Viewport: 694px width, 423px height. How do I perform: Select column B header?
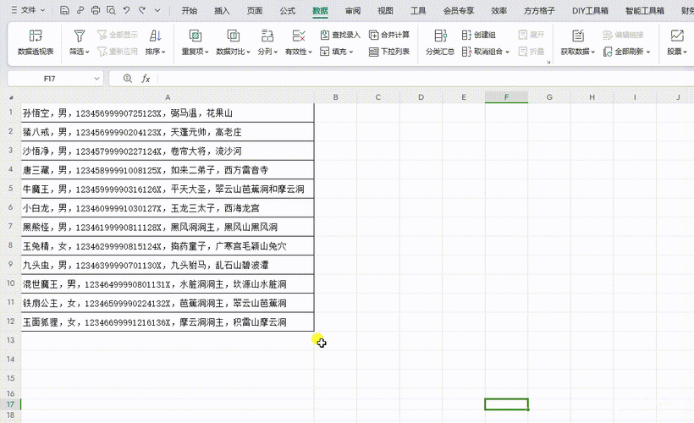335,97
